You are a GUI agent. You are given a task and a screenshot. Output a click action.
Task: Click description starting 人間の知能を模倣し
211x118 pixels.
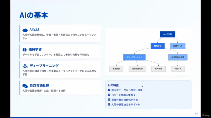(59, 36)
